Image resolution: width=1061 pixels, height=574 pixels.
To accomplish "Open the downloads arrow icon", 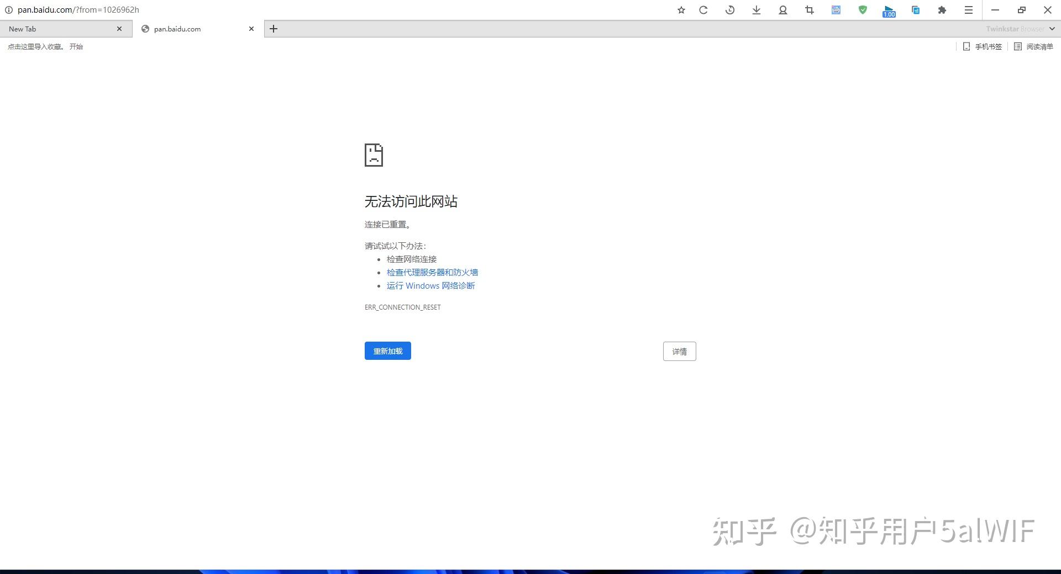I will pyautogui.click(x=757, y=10).
